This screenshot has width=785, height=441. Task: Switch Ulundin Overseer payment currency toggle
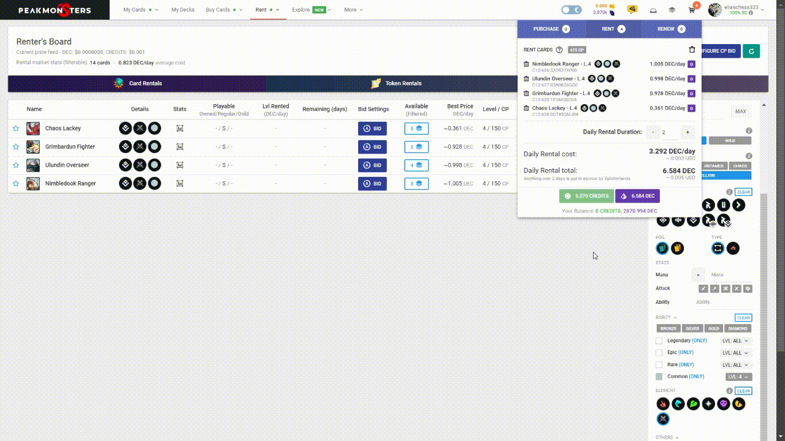(x=691, y=78)
